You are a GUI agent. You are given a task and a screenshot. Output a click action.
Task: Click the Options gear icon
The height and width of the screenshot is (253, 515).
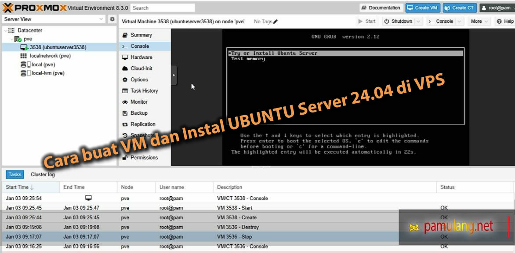pos(125,80)
